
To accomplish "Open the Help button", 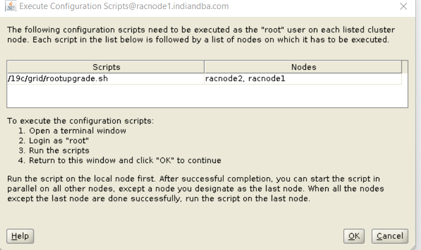I will [20, 236].
